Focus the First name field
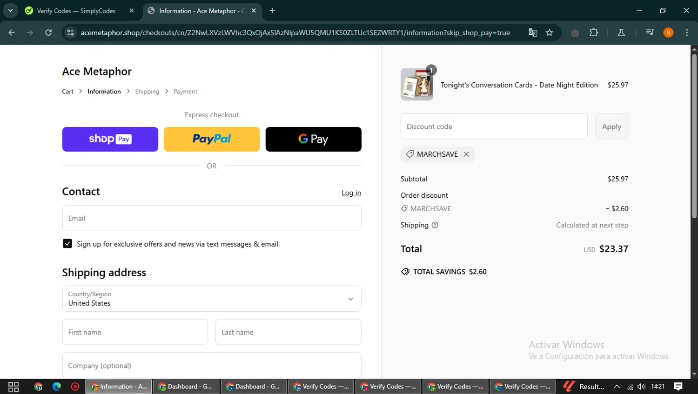Screen dimensions: 698x394 pyautogui.click(x=135, y=332)
